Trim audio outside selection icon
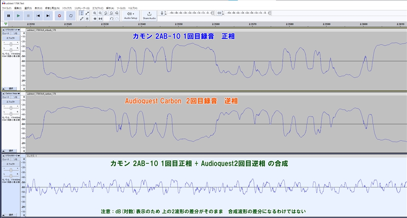The height and width of the screenshot is (218, 407). [95, 19]
